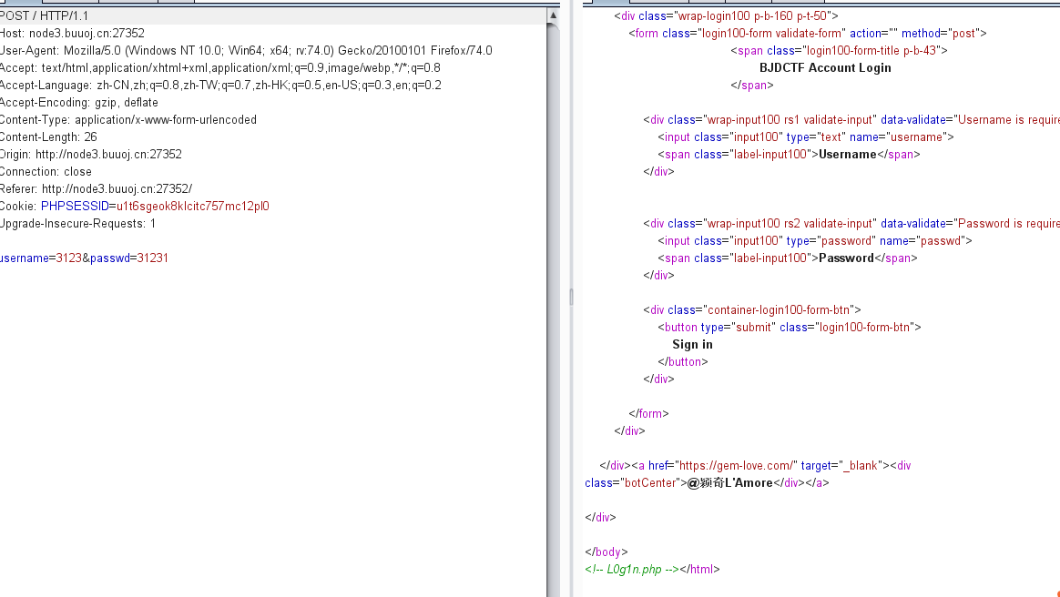Click the BJDCTF Account Login title text
Viewport: 1060px width, 597px height.
[x=825, y=67]
